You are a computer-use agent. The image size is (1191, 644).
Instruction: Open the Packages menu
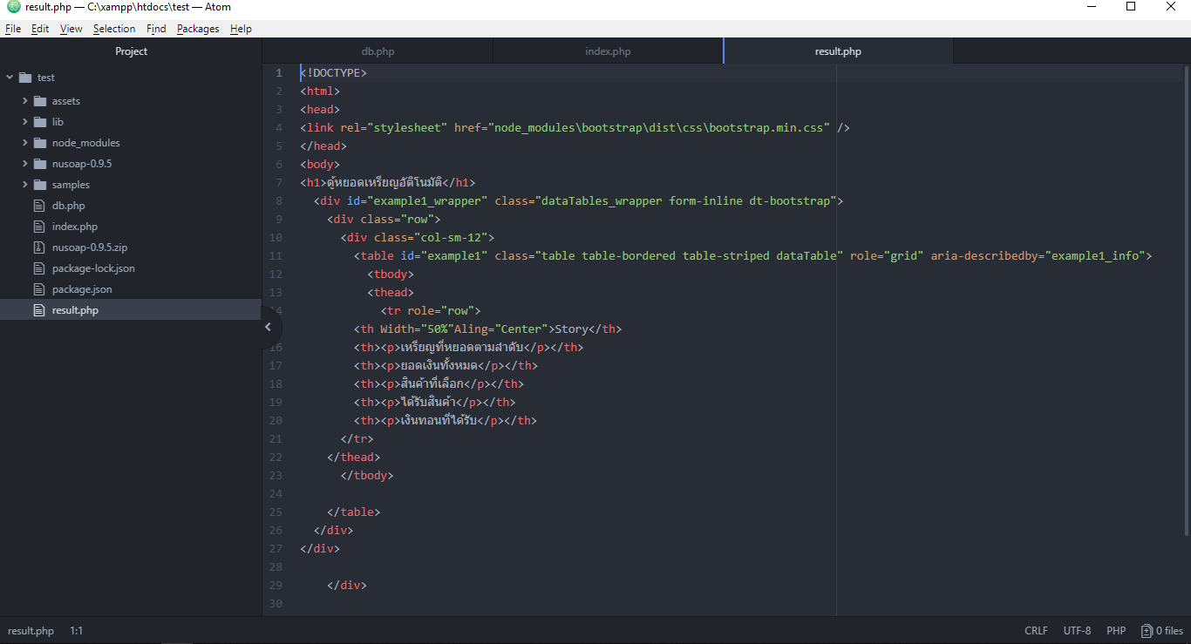click(198, 29)
